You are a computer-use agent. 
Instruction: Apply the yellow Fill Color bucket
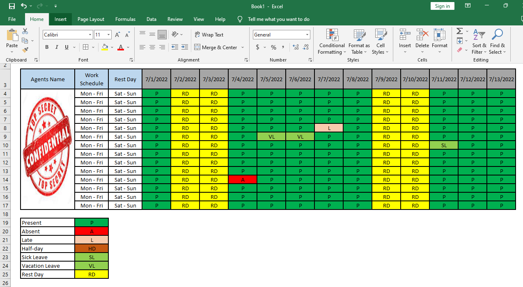pyautogui.click(x=105, y=47)
